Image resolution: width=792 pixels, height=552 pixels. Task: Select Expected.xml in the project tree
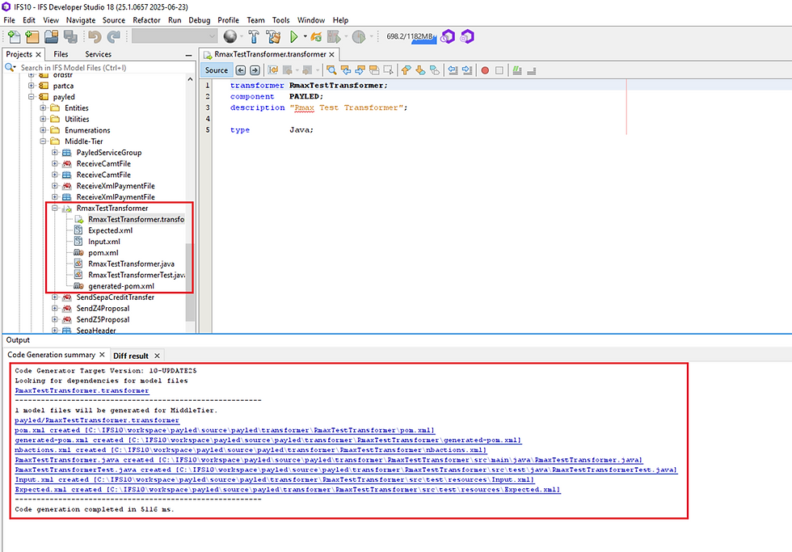pyautogui.click(x=110, y=230)
